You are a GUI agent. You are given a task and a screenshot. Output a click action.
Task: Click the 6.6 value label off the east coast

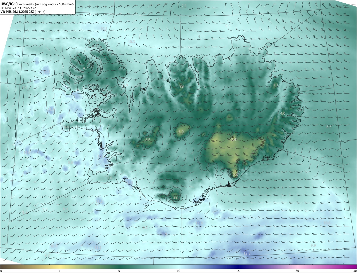[x=329, y=127]
